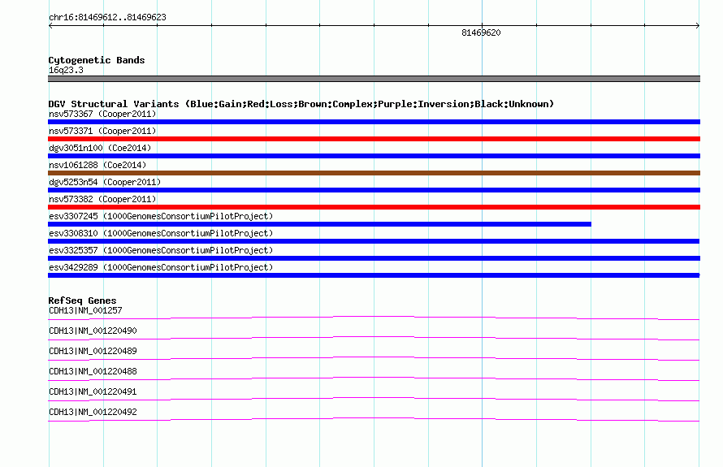Open the nsv573367 (Cooper2011) variant label
Screen dimensions: 723x467
click(x=102, y=114)
